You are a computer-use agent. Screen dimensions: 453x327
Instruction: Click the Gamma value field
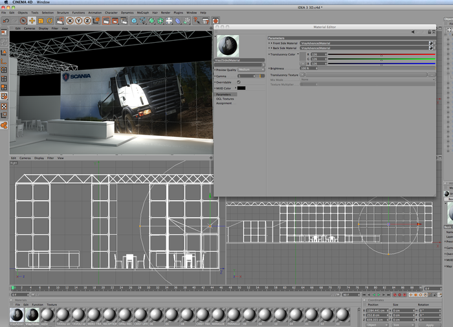click(x=247, y=76)
